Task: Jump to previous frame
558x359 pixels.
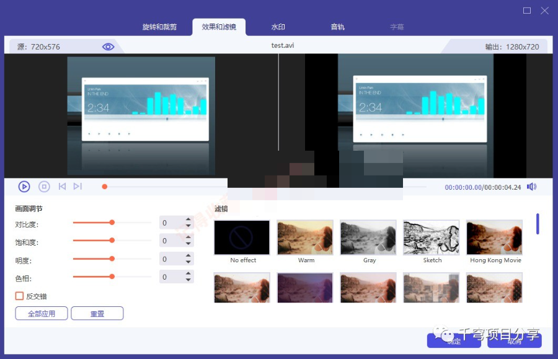Action: click(62, 186)
